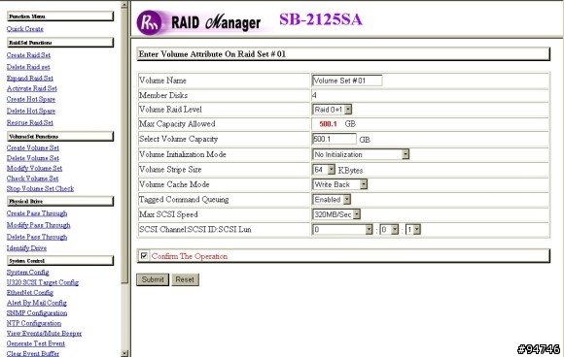564x357 pixels.
Task: Open the Clear Event Buffer link
Action: 33,353
